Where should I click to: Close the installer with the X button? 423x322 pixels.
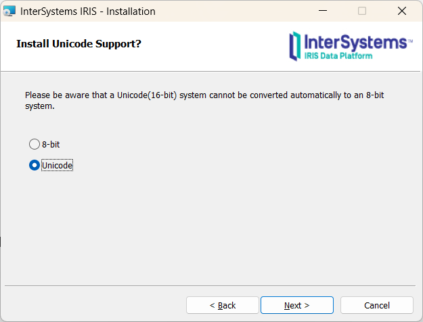[403, 11]
